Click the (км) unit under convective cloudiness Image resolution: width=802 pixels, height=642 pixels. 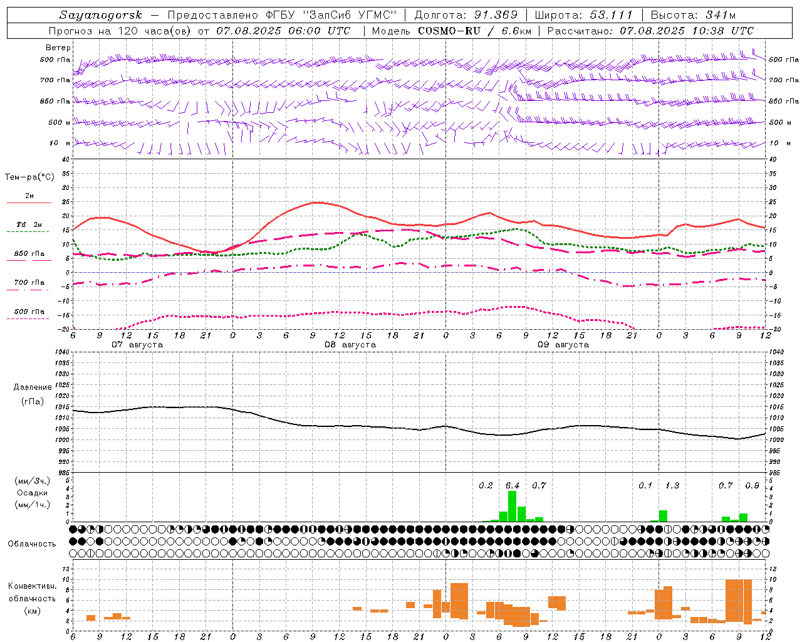coord(33,611)
